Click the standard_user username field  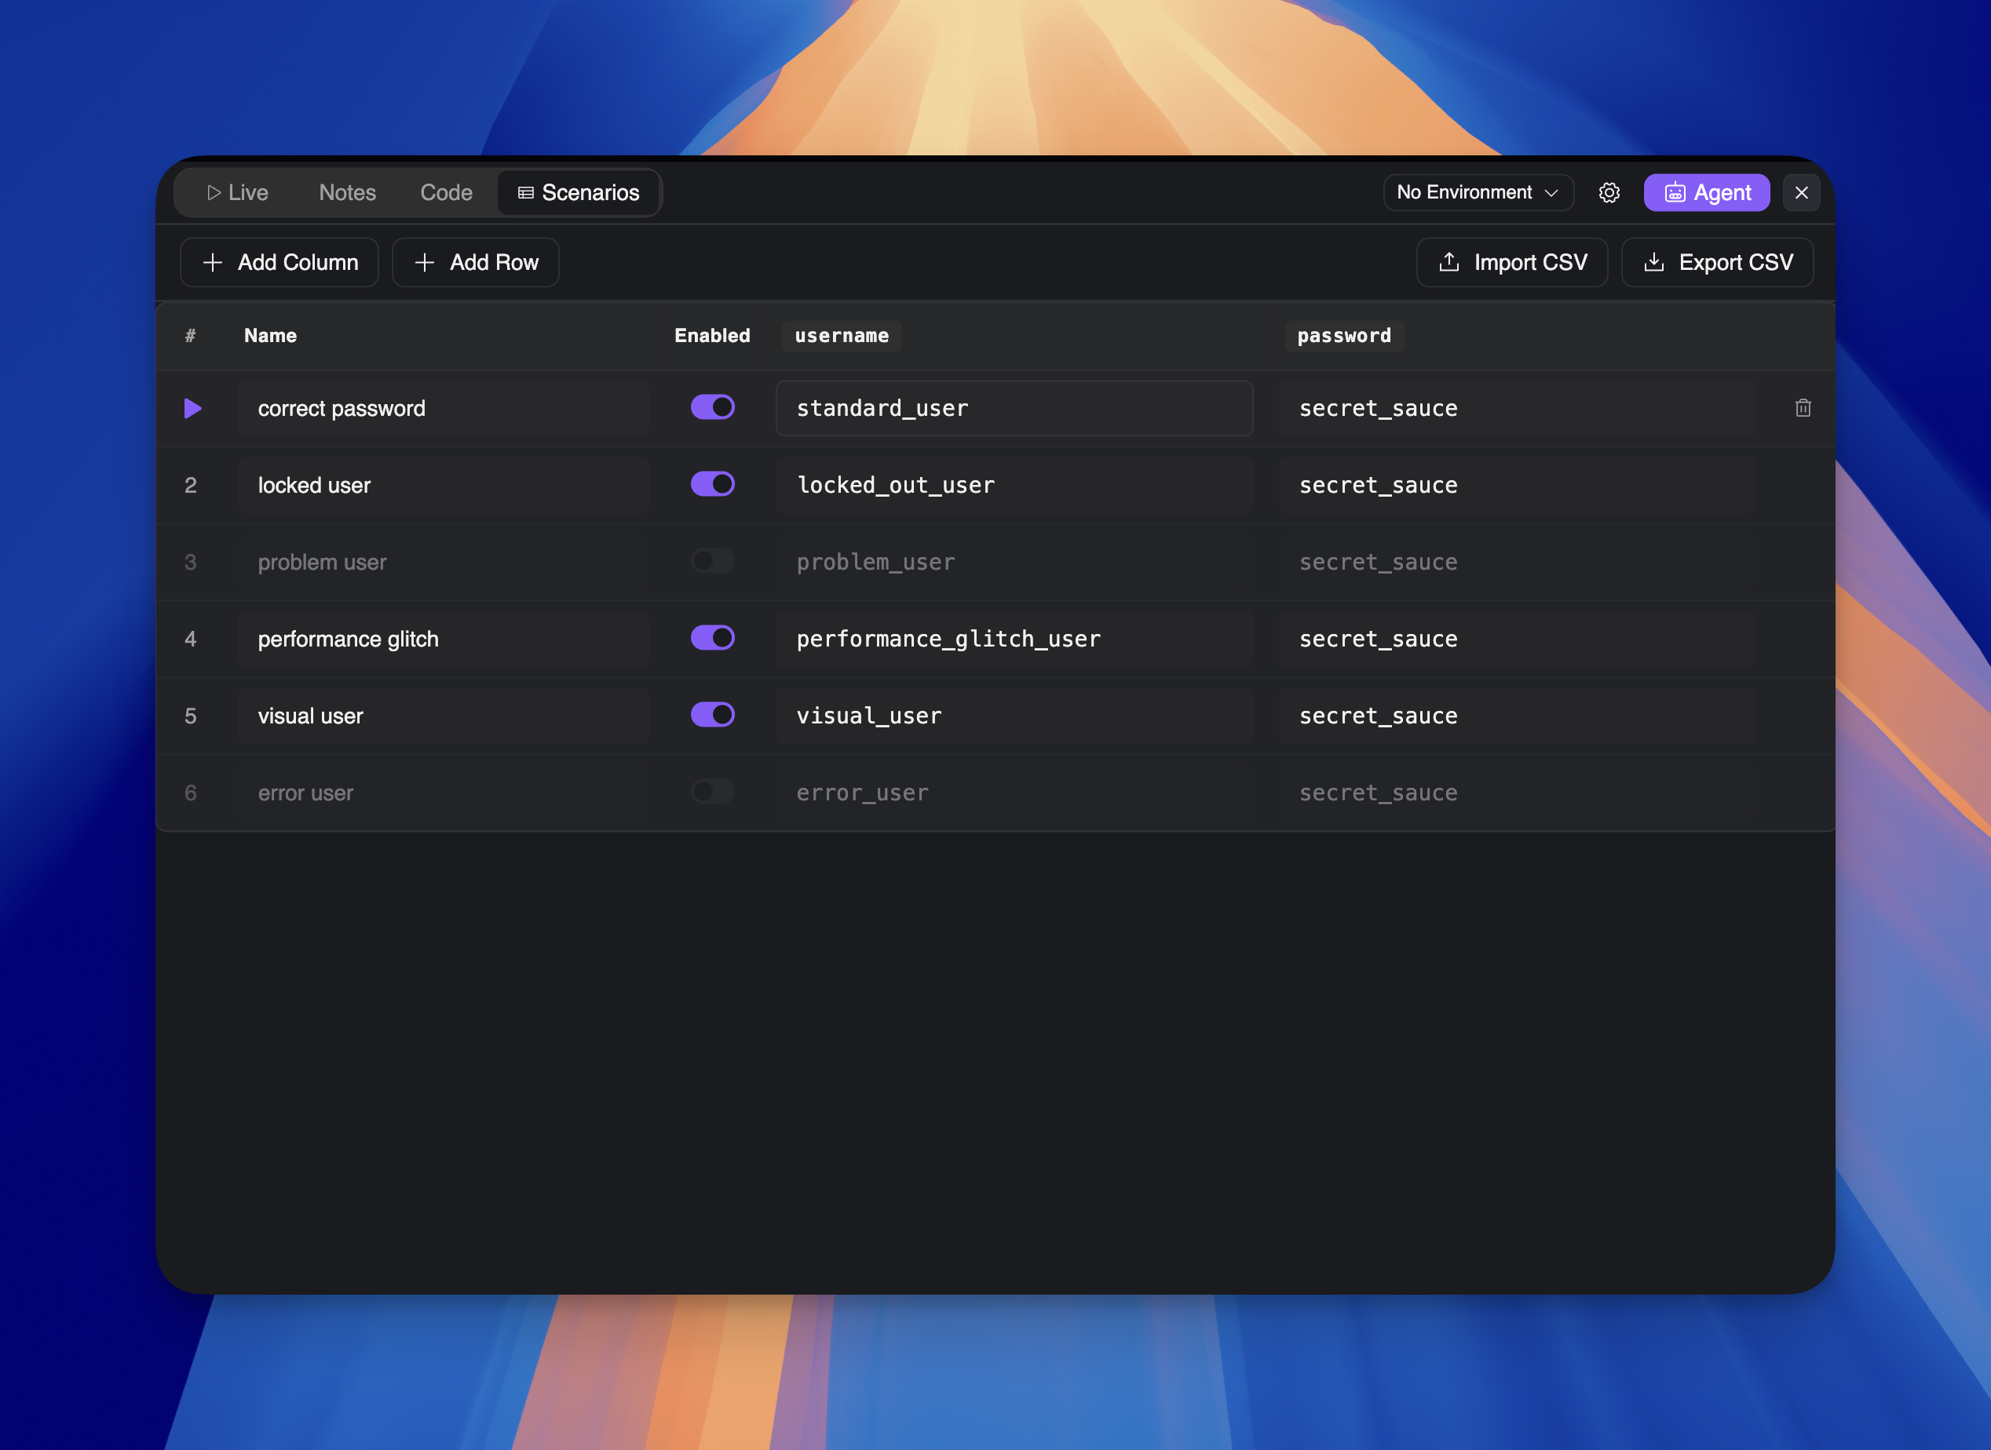coord(1014,408)
